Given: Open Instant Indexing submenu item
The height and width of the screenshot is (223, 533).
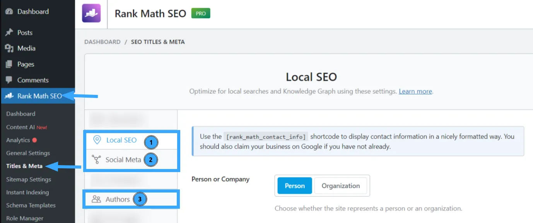Looking at the screenshot, I should [x=27, y=192].
